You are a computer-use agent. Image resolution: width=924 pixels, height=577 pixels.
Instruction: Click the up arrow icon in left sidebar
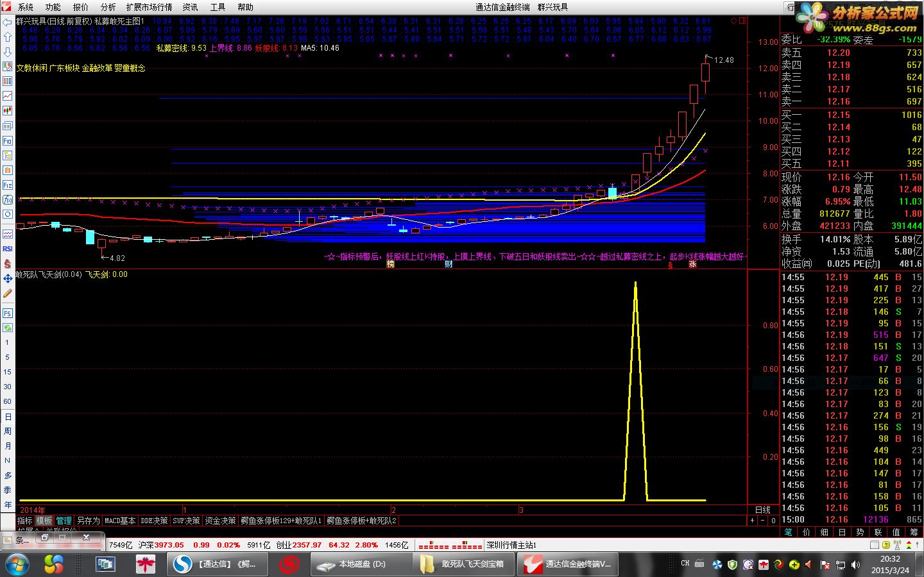tap(8, 37)
